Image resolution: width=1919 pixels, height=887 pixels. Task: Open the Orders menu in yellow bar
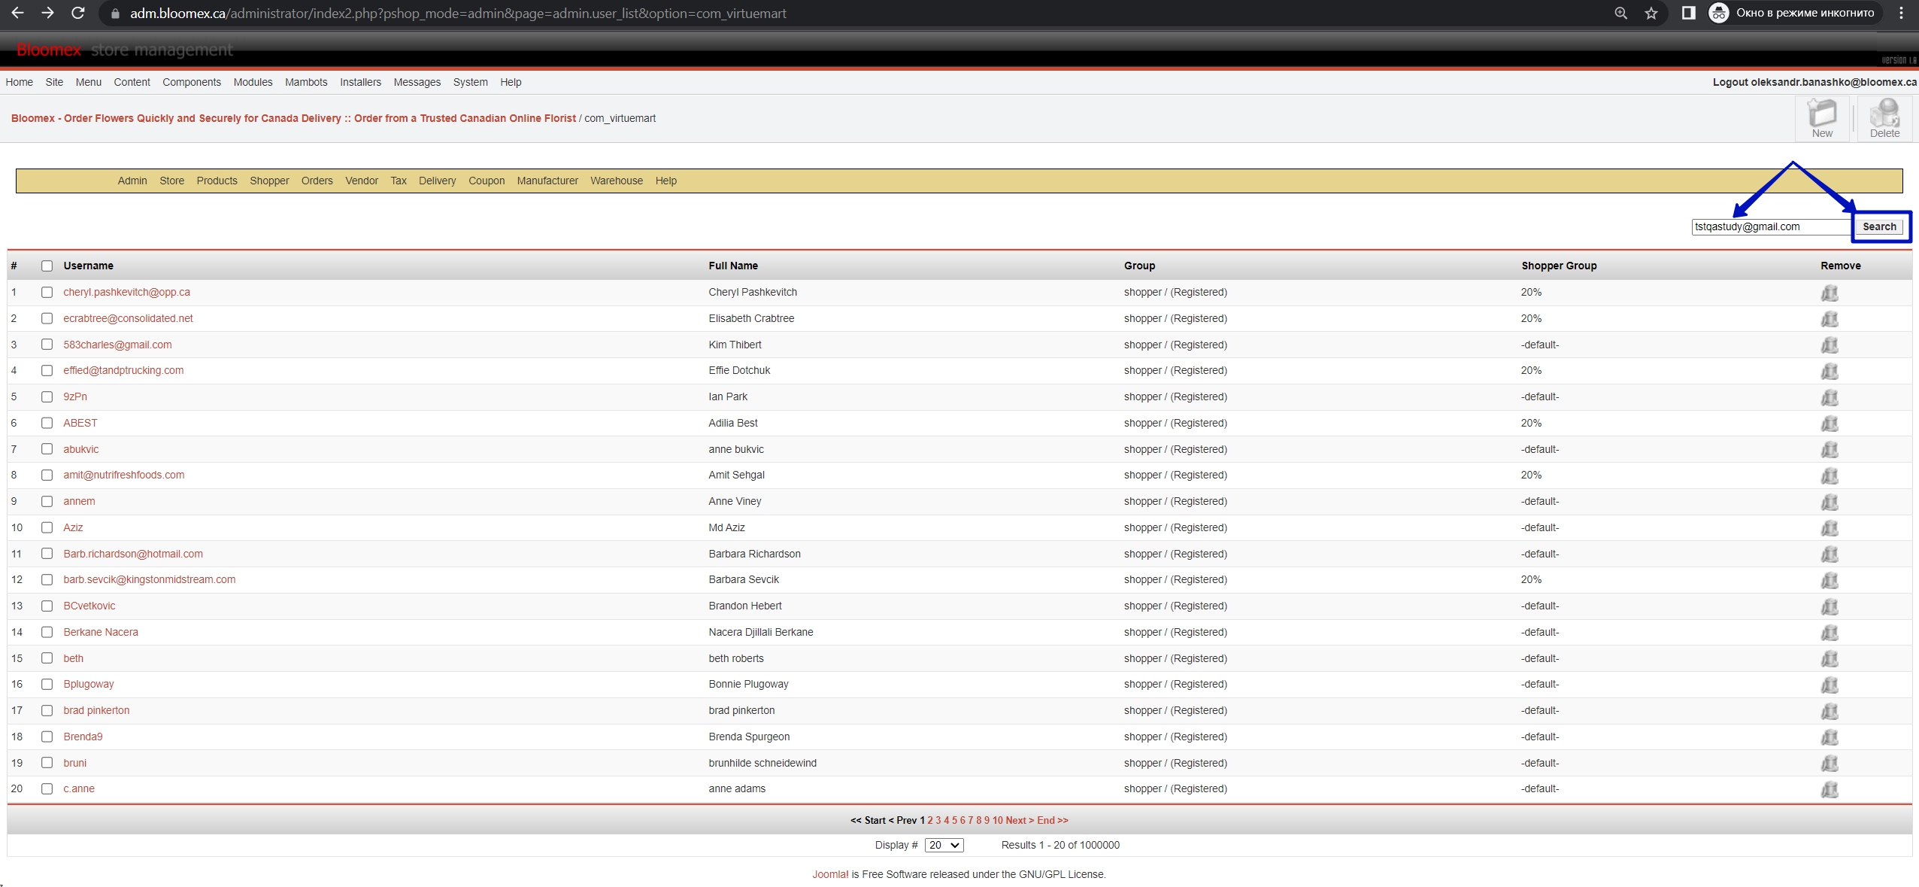click(x=317, y=181)
